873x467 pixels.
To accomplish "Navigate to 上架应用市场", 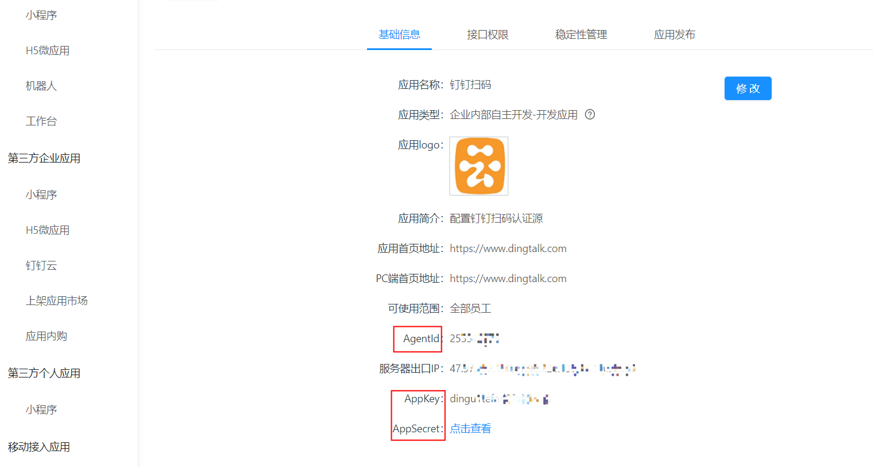I will (57, 301).
